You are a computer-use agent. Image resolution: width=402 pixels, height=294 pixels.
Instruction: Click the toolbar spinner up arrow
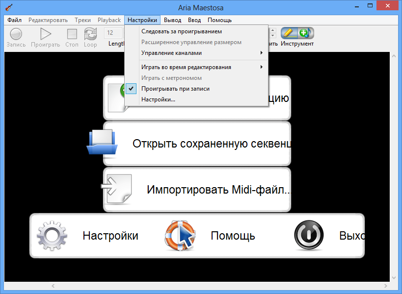(272, 30)
